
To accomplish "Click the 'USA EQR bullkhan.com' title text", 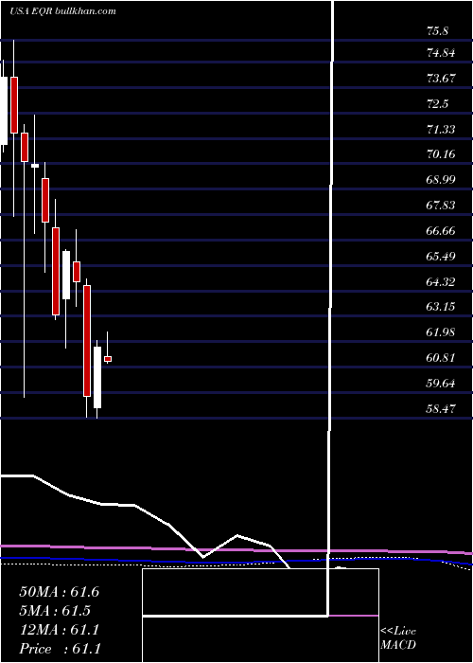I will click(x=62, y=11).
